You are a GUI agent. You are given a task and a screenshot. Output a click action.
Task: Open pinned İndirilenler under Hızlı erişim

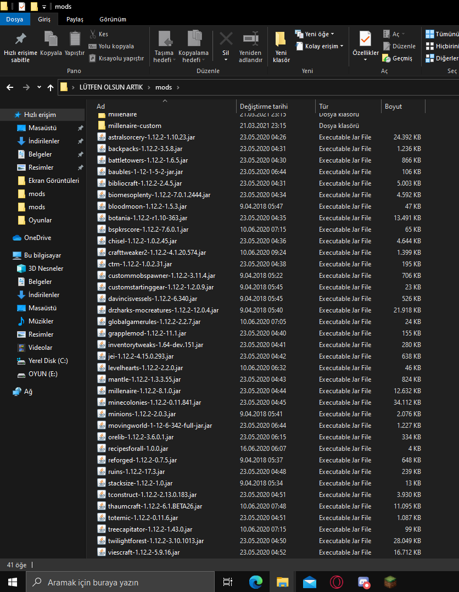44,141
